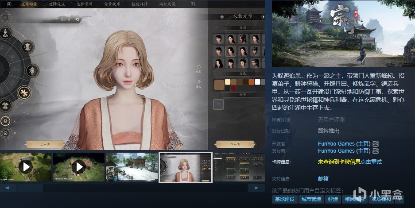Switch to the 技能详情 tab

(x=140, y=4)
